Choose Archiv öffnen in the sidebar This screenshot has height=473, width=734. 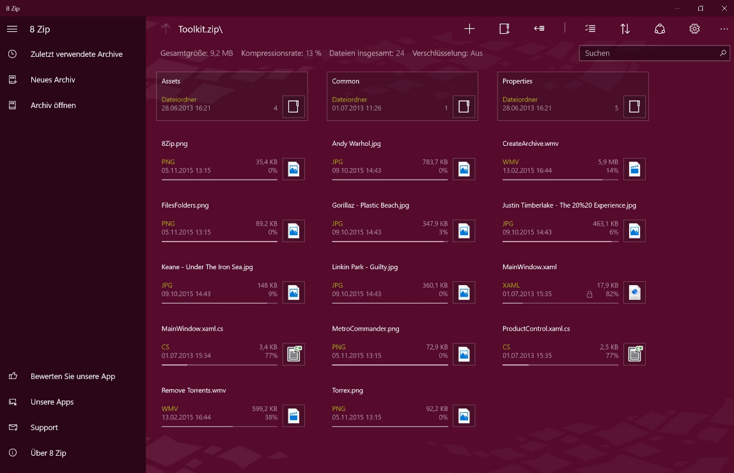tap(53, 105)
